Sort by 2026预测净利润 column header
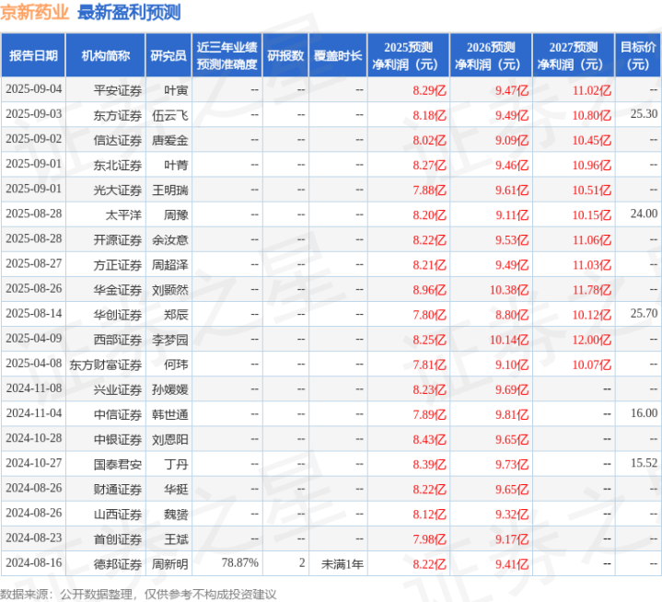 pyautogui.click(x=491, y=55)
